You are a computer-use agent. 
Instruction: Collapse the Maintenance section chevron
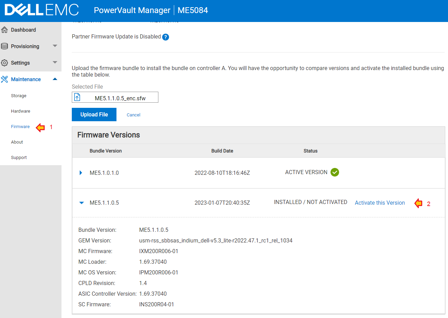click(x=55, y=79)
